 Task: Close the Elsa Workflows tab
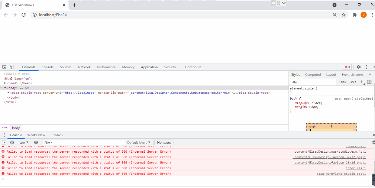tap(64, 5)
